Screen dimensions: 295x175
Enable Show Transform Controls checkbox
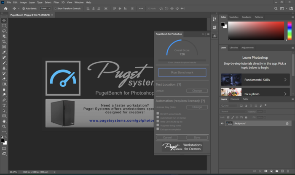55,9
